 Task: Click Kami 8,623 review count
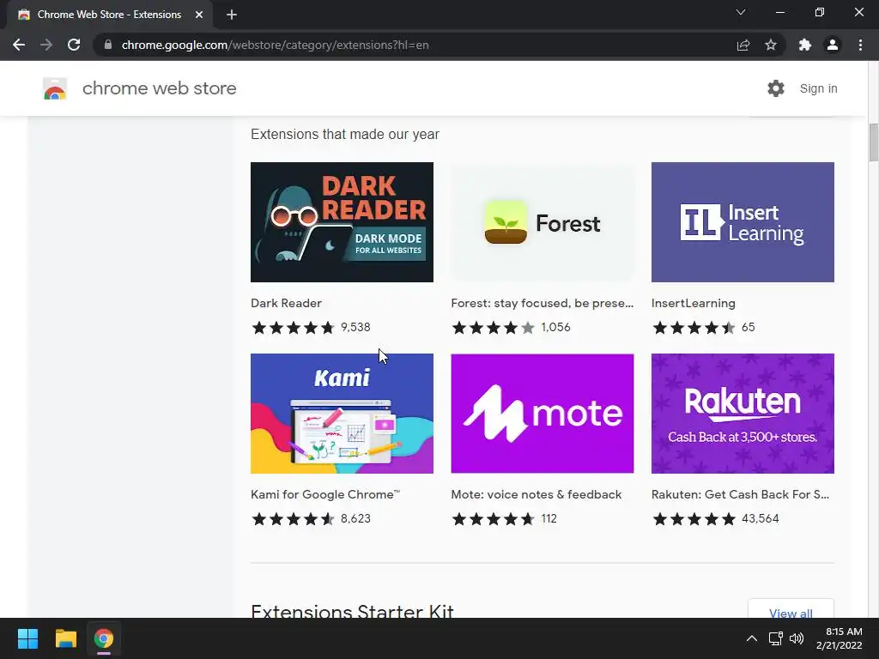[355, 519]
